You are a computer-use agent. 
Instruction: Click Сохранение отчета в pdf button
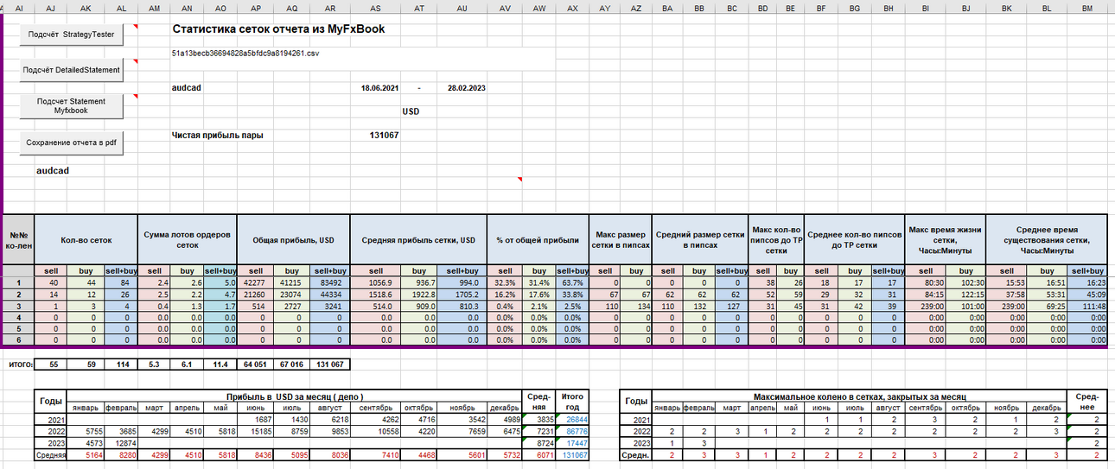71,143
